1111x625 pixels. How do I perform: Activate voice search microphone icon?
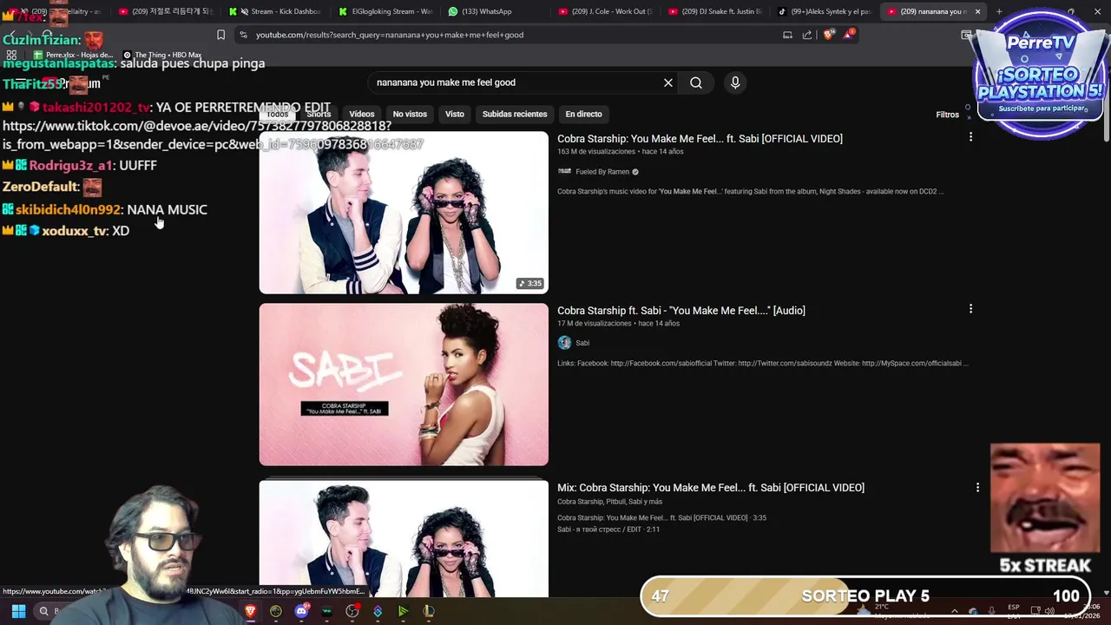tap(735, 82)
